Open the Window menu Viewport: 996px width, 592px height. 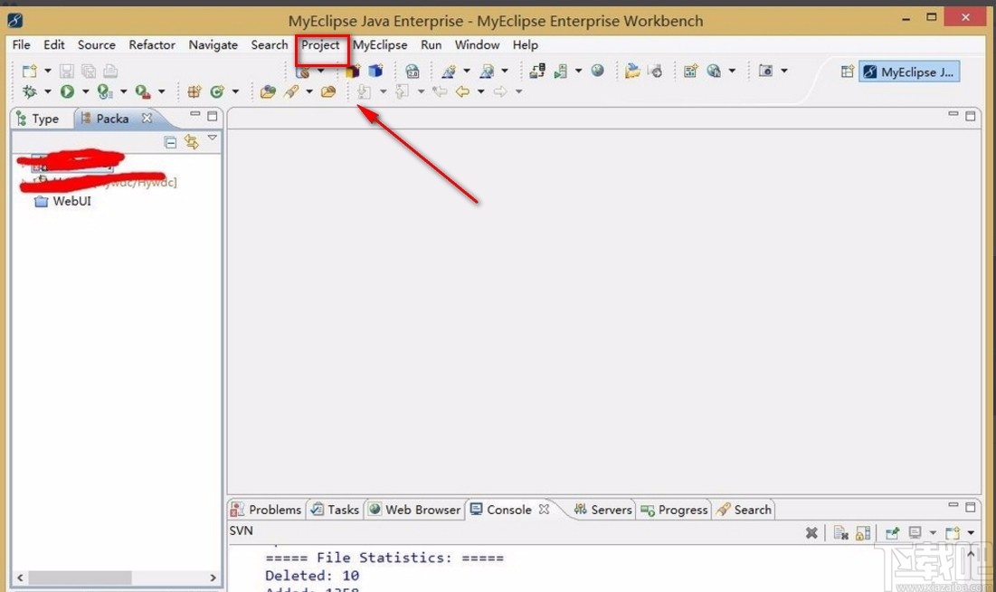[x=477, y=45]
